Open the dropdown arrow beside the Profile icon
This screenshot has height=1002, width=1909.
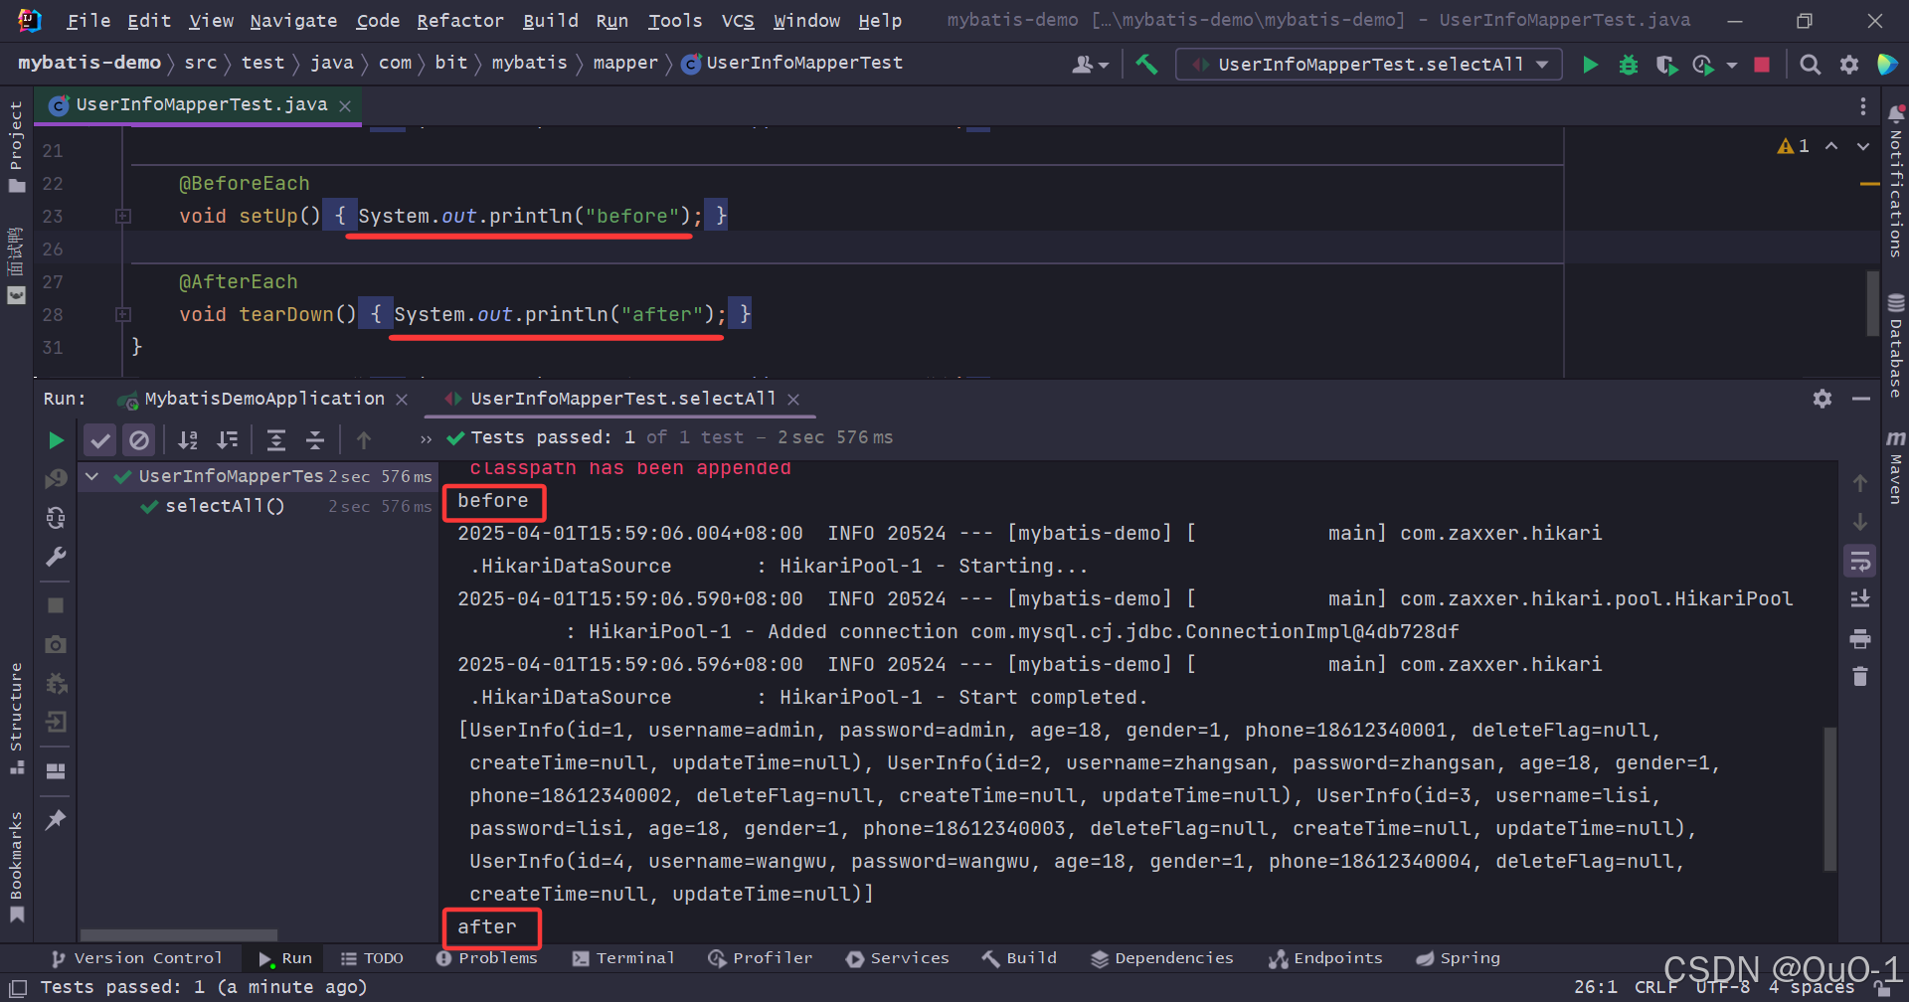pyautogui.click(x=1732, y=65)
